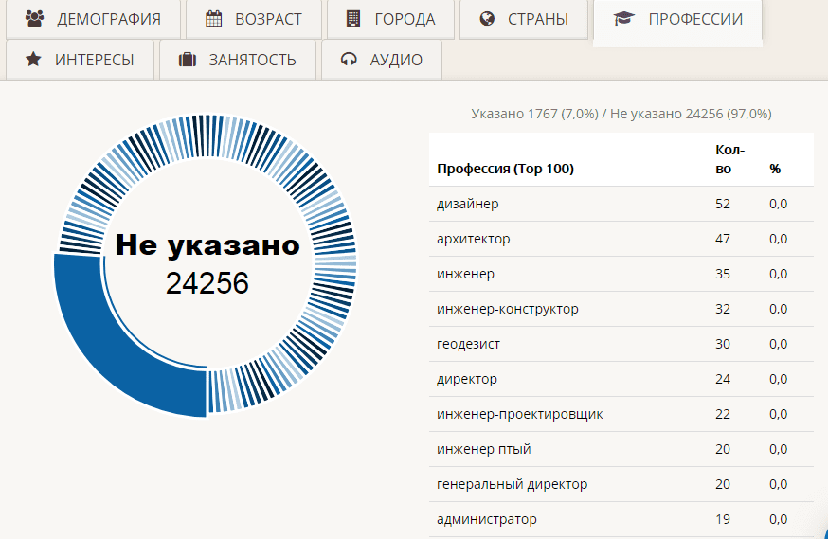This screenshot has height=539, width=828.
Task: Select the 'директор' table row
Action: point(621,379)
